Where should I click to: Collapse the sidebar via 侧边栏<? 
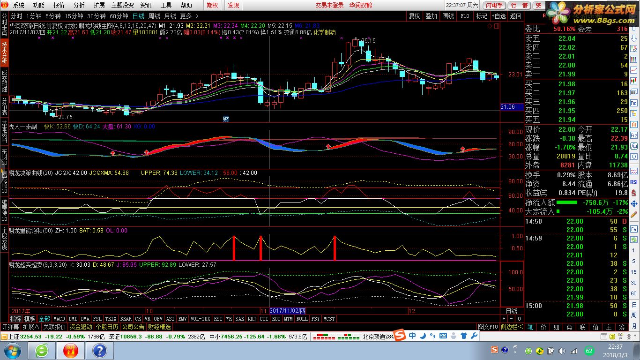[512, 327]
